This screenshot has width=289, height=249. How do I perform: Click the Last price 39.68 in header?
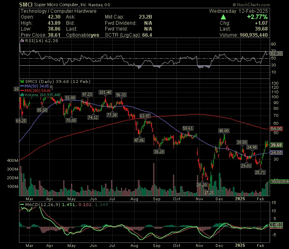261,29
